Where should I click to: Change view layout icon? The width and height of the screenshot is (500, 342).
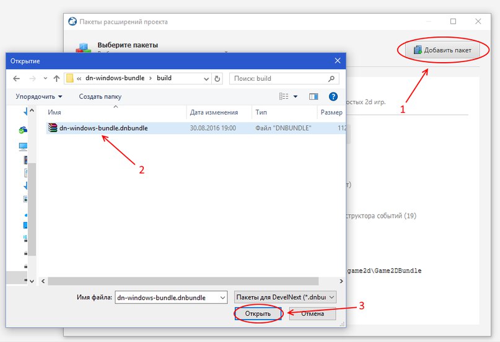[x=284, y=96]
